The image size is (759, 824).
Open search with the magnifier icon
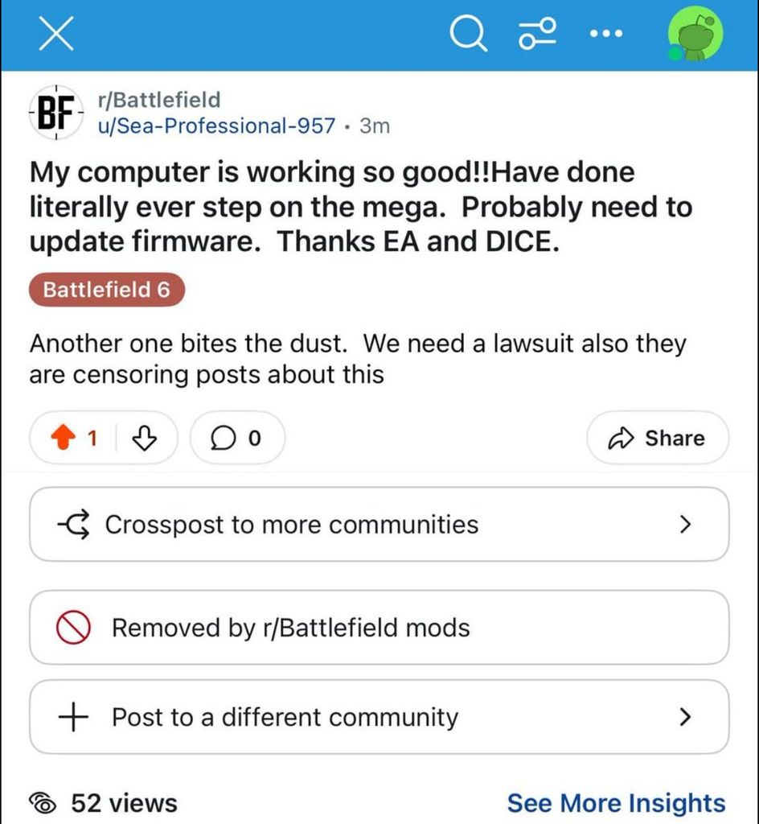[468, 36]
